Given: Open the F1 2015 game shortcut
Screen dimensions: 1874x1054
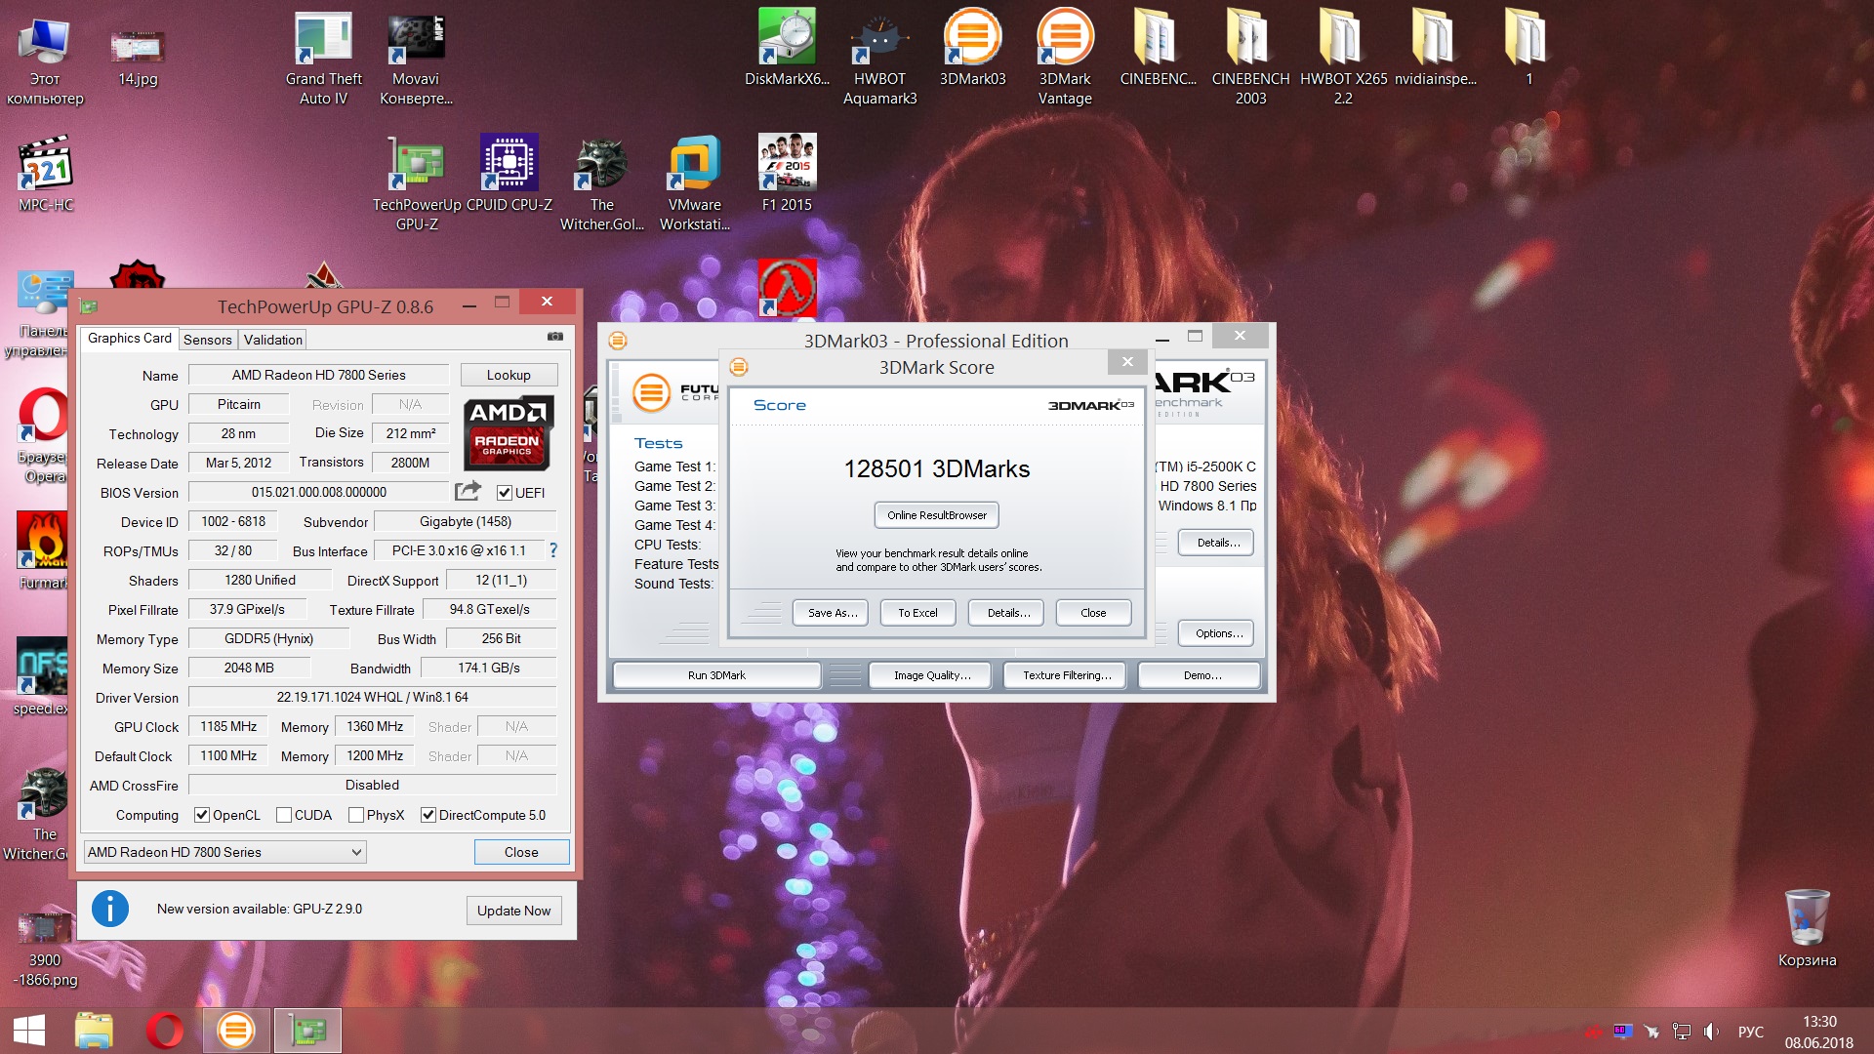Looking at the screenshot, I should click(787, 174).
